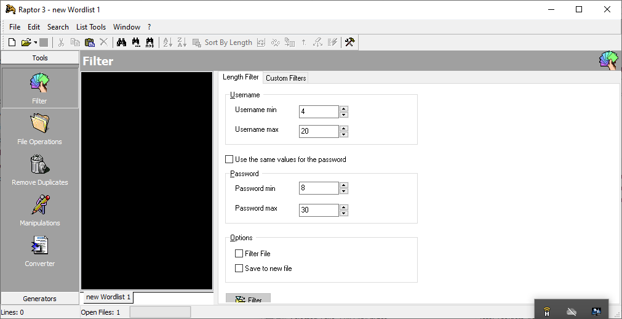Select the Converter tool

[x=39, y=251]
